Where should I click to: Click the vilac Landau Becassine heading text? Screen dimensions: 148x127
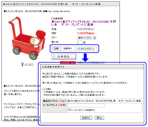tap(59, 11)
